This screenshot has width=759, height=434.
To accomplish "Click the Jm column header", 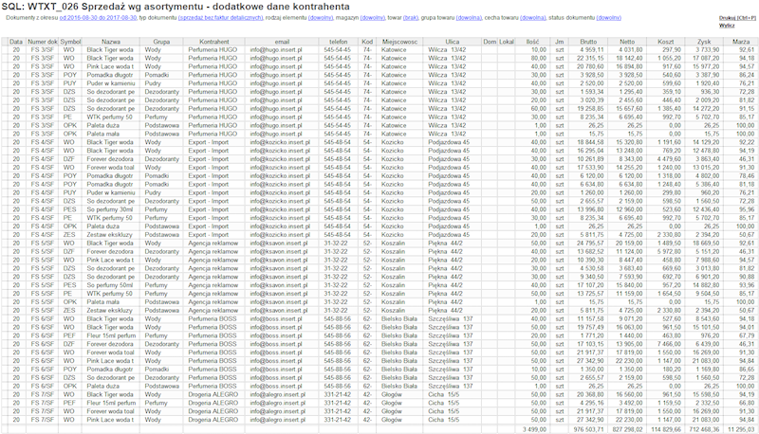I will click(559, 42).
